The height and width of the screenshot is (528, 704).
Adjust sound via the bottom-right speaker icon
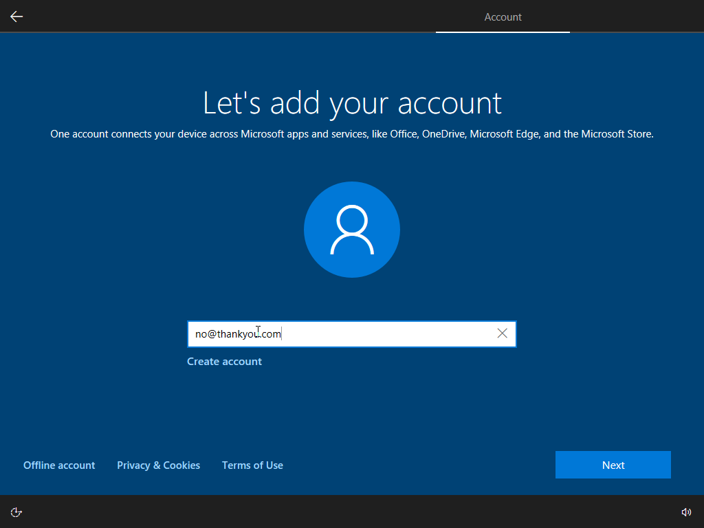[686, 511]
